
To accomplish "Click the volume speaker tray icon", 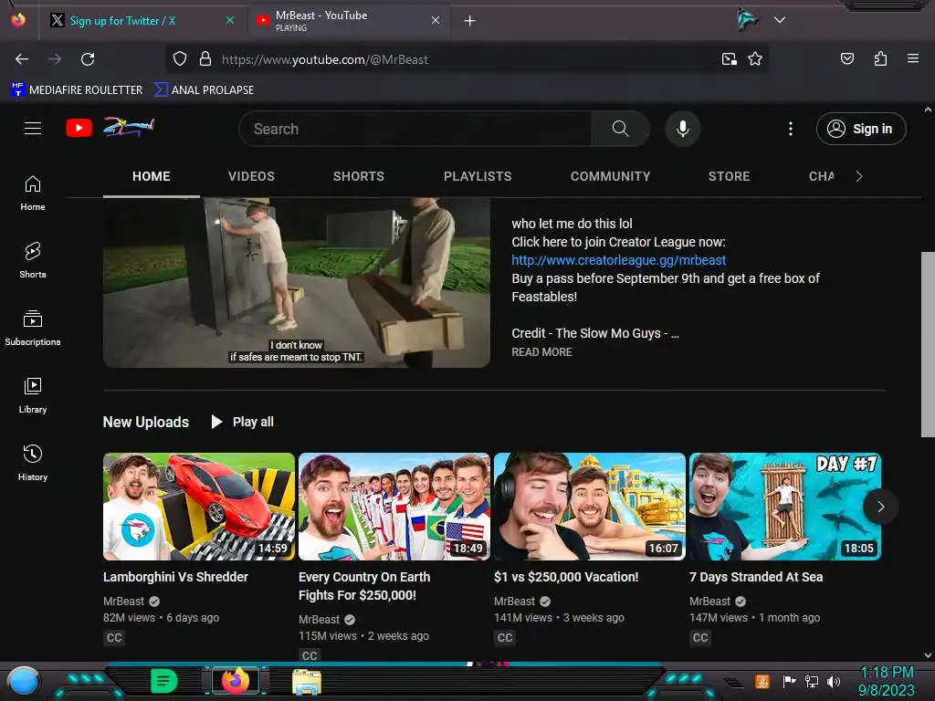I will click(834, 681).
